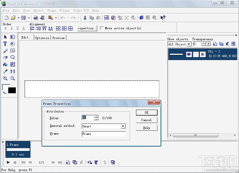Screen dimensions: 239x173
Task: Click Cancel to dismiss Frame Properties
Action: tap(147, 120)
